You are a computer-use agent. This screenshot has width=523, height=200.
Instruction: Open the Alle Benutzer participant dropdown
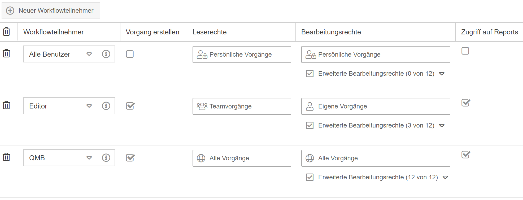click(x=89, y=54)
